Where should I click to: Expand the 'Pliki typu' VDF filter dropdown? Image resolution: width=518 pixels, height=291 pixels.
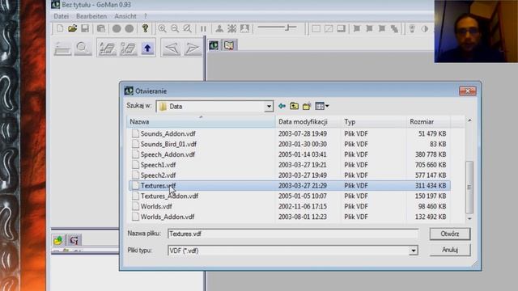414,251
